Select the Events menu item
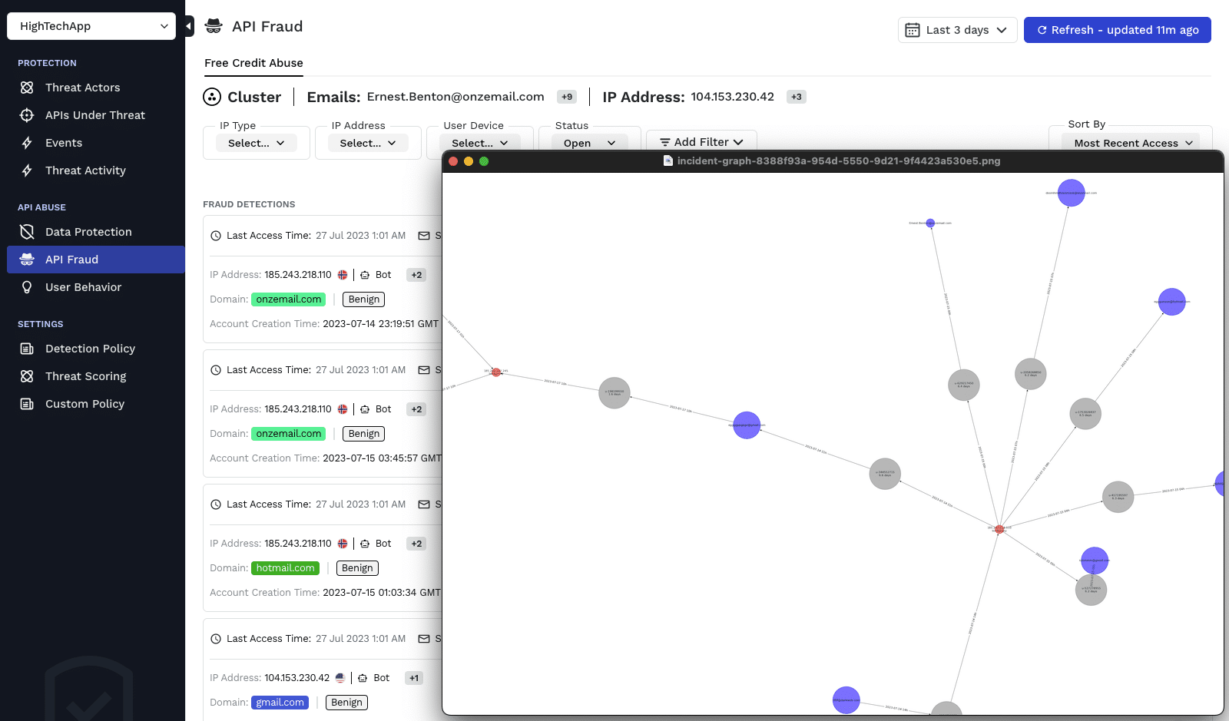 click(64, 143)
